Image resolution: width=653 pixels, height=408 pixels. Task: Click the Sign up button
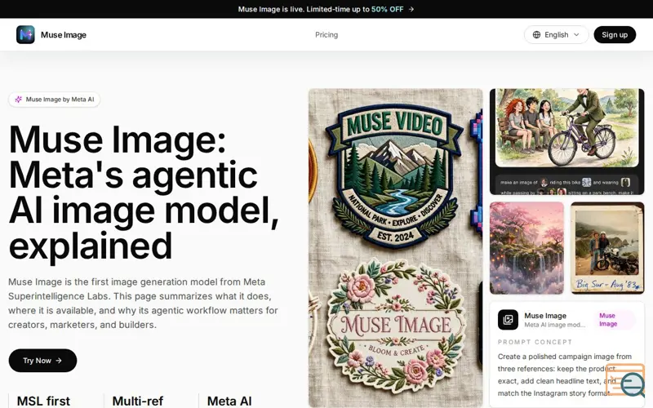pos(615,34)
